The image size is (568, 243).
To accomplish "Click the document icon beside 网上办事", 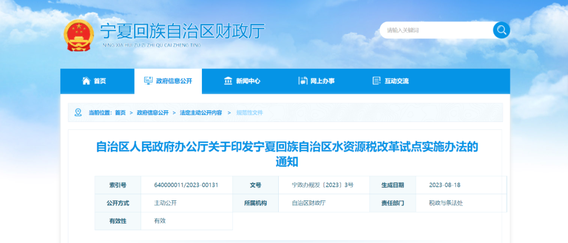I will point(302,81).
